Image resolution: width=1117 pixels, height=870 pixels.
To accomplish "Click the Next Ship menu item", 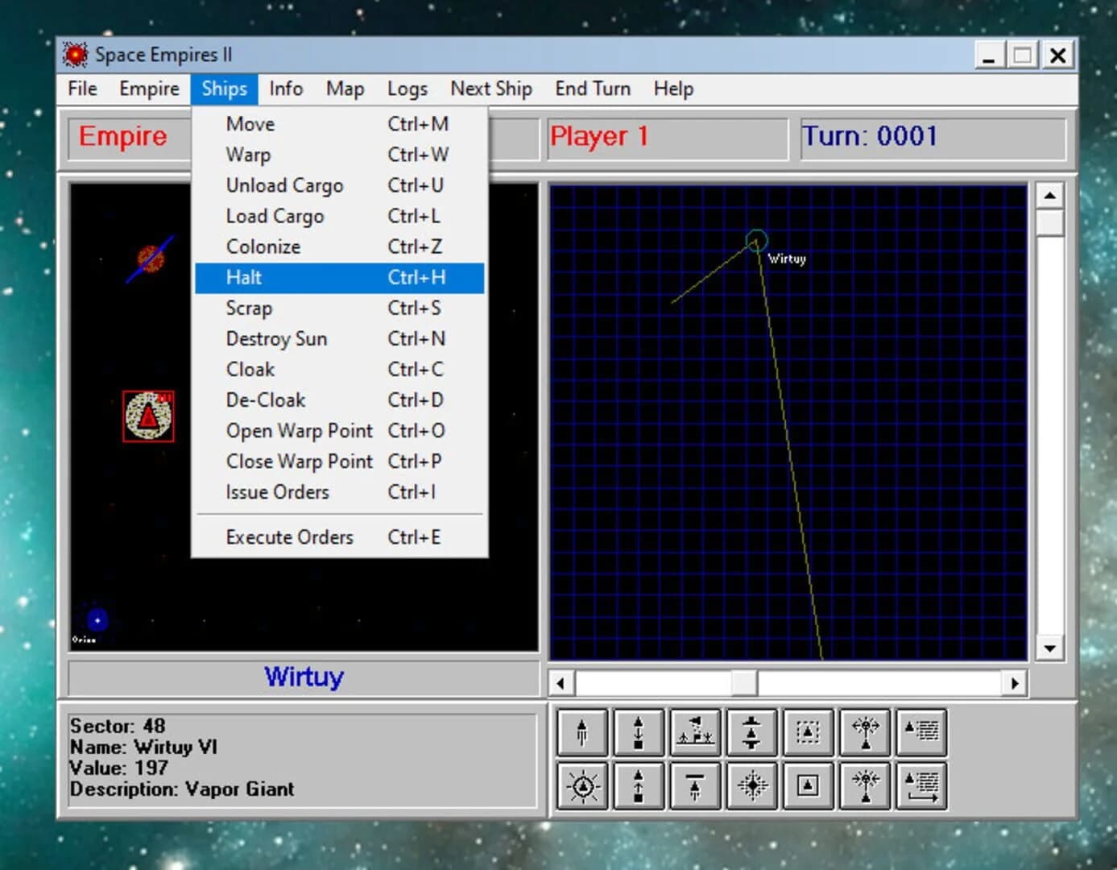I will pyautogui.click(x=491, y=89).
